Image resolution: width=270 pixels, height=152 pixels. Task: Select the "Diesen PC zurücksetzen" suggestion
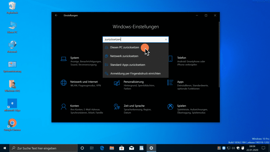136,47
